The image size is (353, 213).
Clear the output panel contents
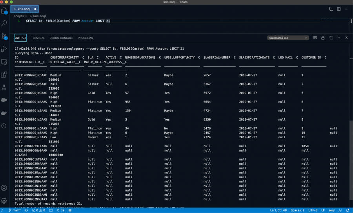(x=315, y=38)
